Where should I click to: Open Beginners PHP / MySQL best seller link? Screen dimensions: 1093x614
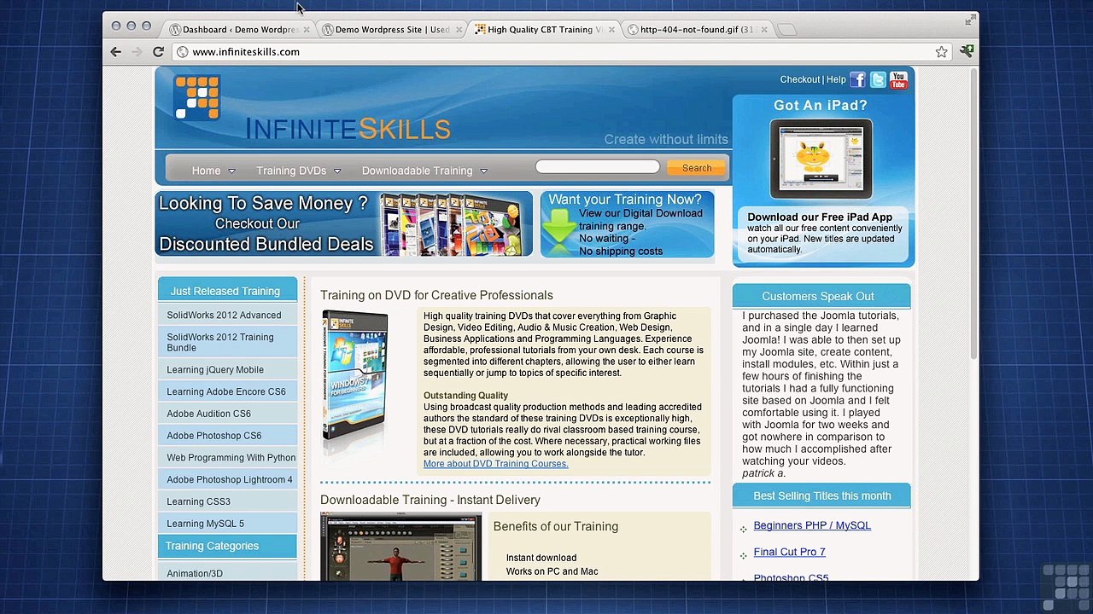(x=812, y=525)
